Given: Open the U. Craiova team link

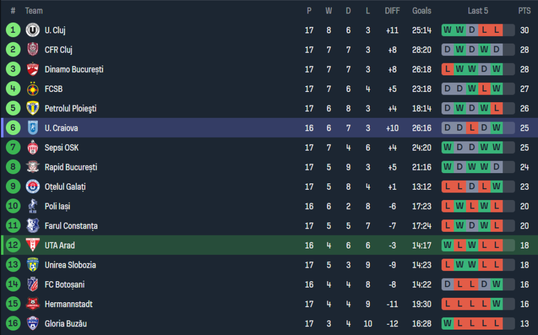Looking at the screenshot, I should (x=61, y=128).
